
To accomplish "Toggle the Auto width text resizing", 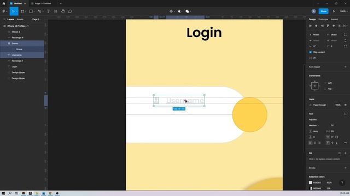I will tap(328, 137).
